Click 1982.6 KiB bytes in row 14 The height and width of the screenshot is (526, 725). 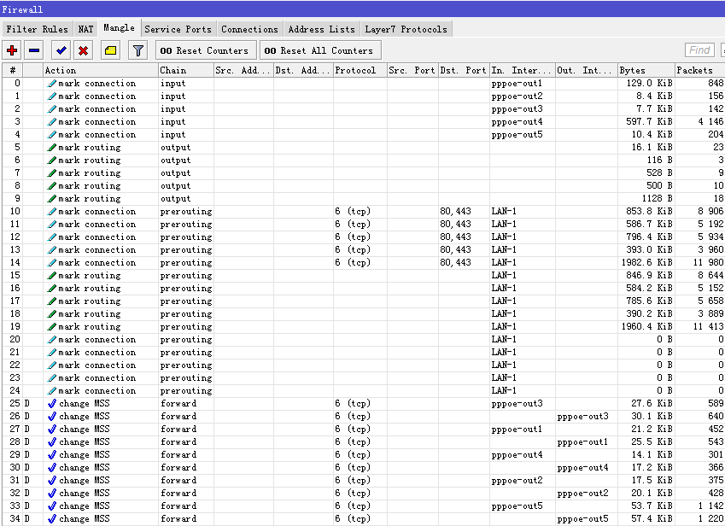click(x=646, y=262)
